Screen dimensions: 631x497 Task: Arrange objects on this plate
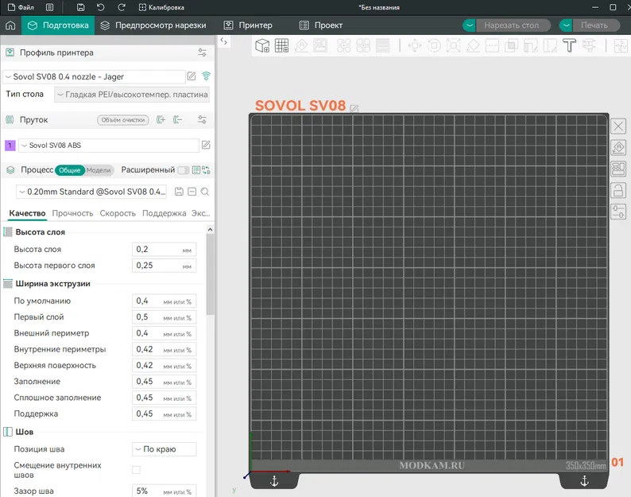(x=618, y=169)
